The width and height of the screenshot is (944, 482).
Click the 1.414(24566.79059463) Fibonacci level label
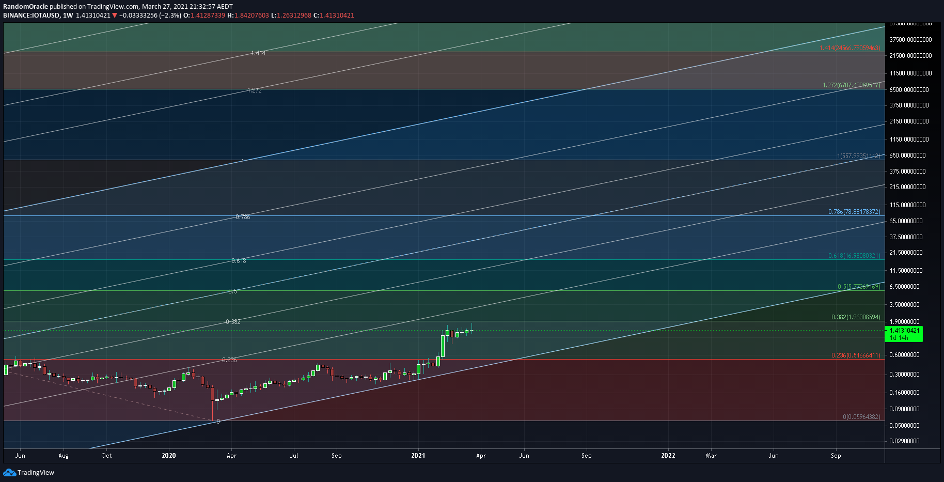850,48
